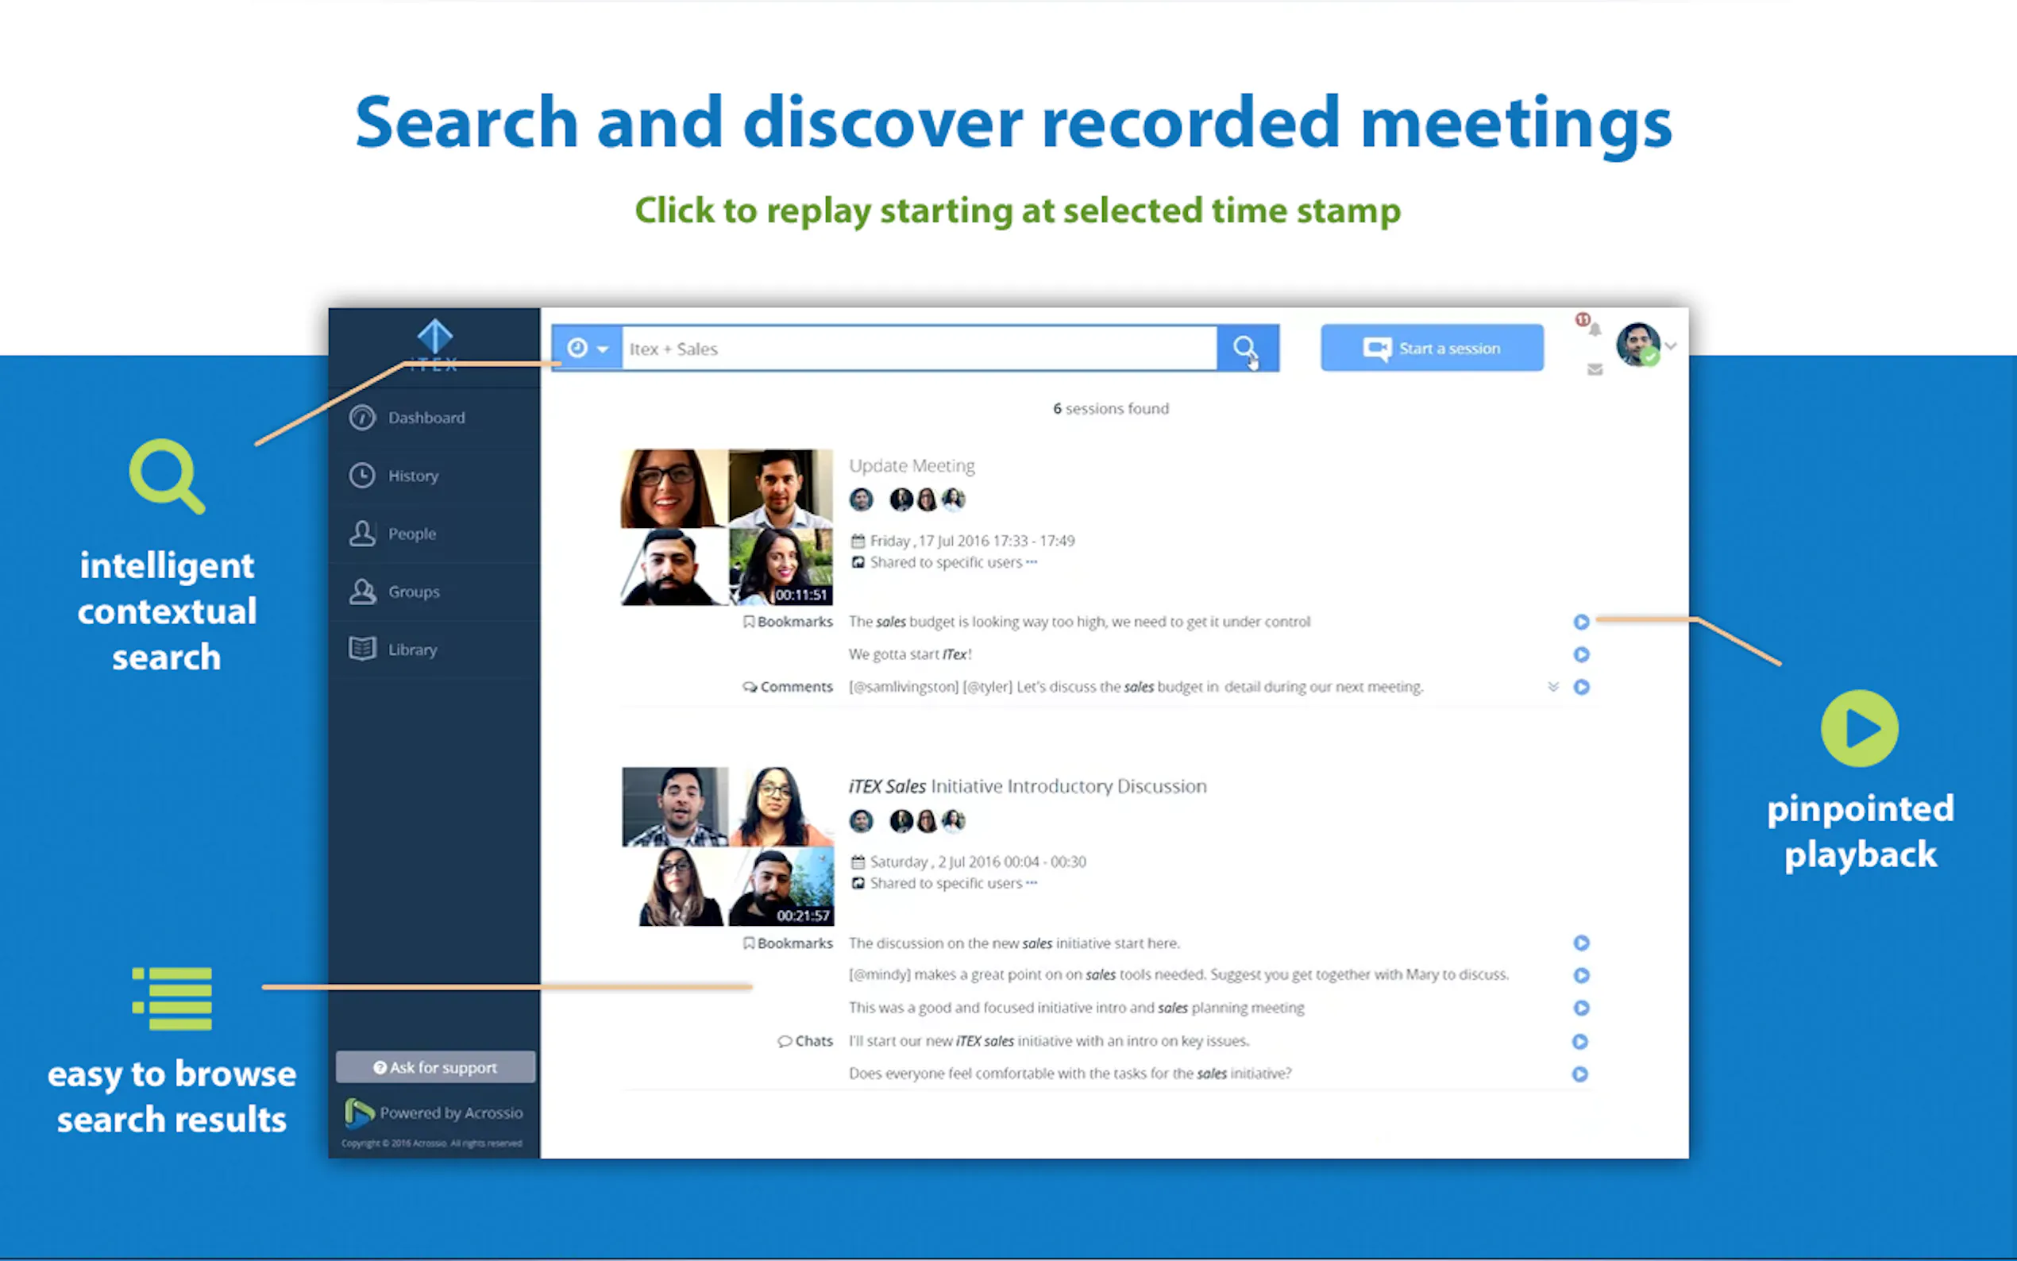The width and height of the screenshot is (2017, 1261).
Task: Play the sales budget bookmark timestamp
Action: [x=1581, y=622]
